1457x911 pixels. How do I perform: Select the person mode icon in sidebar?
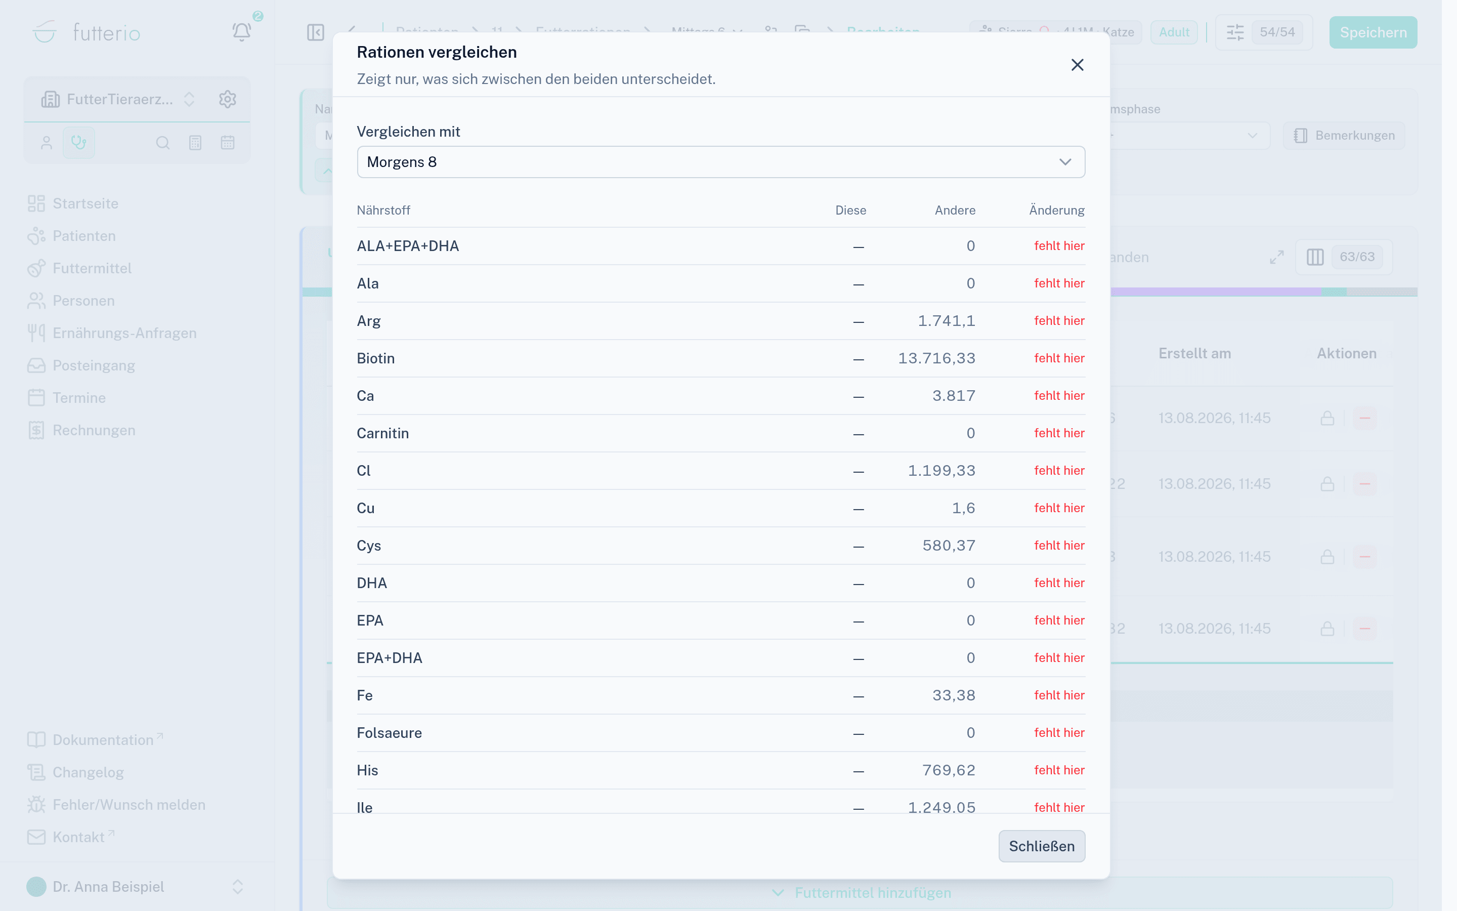[x=47, y=143]
